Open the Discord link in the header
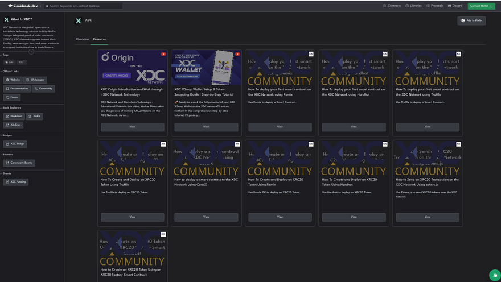This screenshot has width=501, height=282. click(455, 6)
